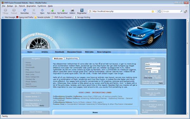Open the Funktioner menu
190x119 pixels.
[42, 6]
